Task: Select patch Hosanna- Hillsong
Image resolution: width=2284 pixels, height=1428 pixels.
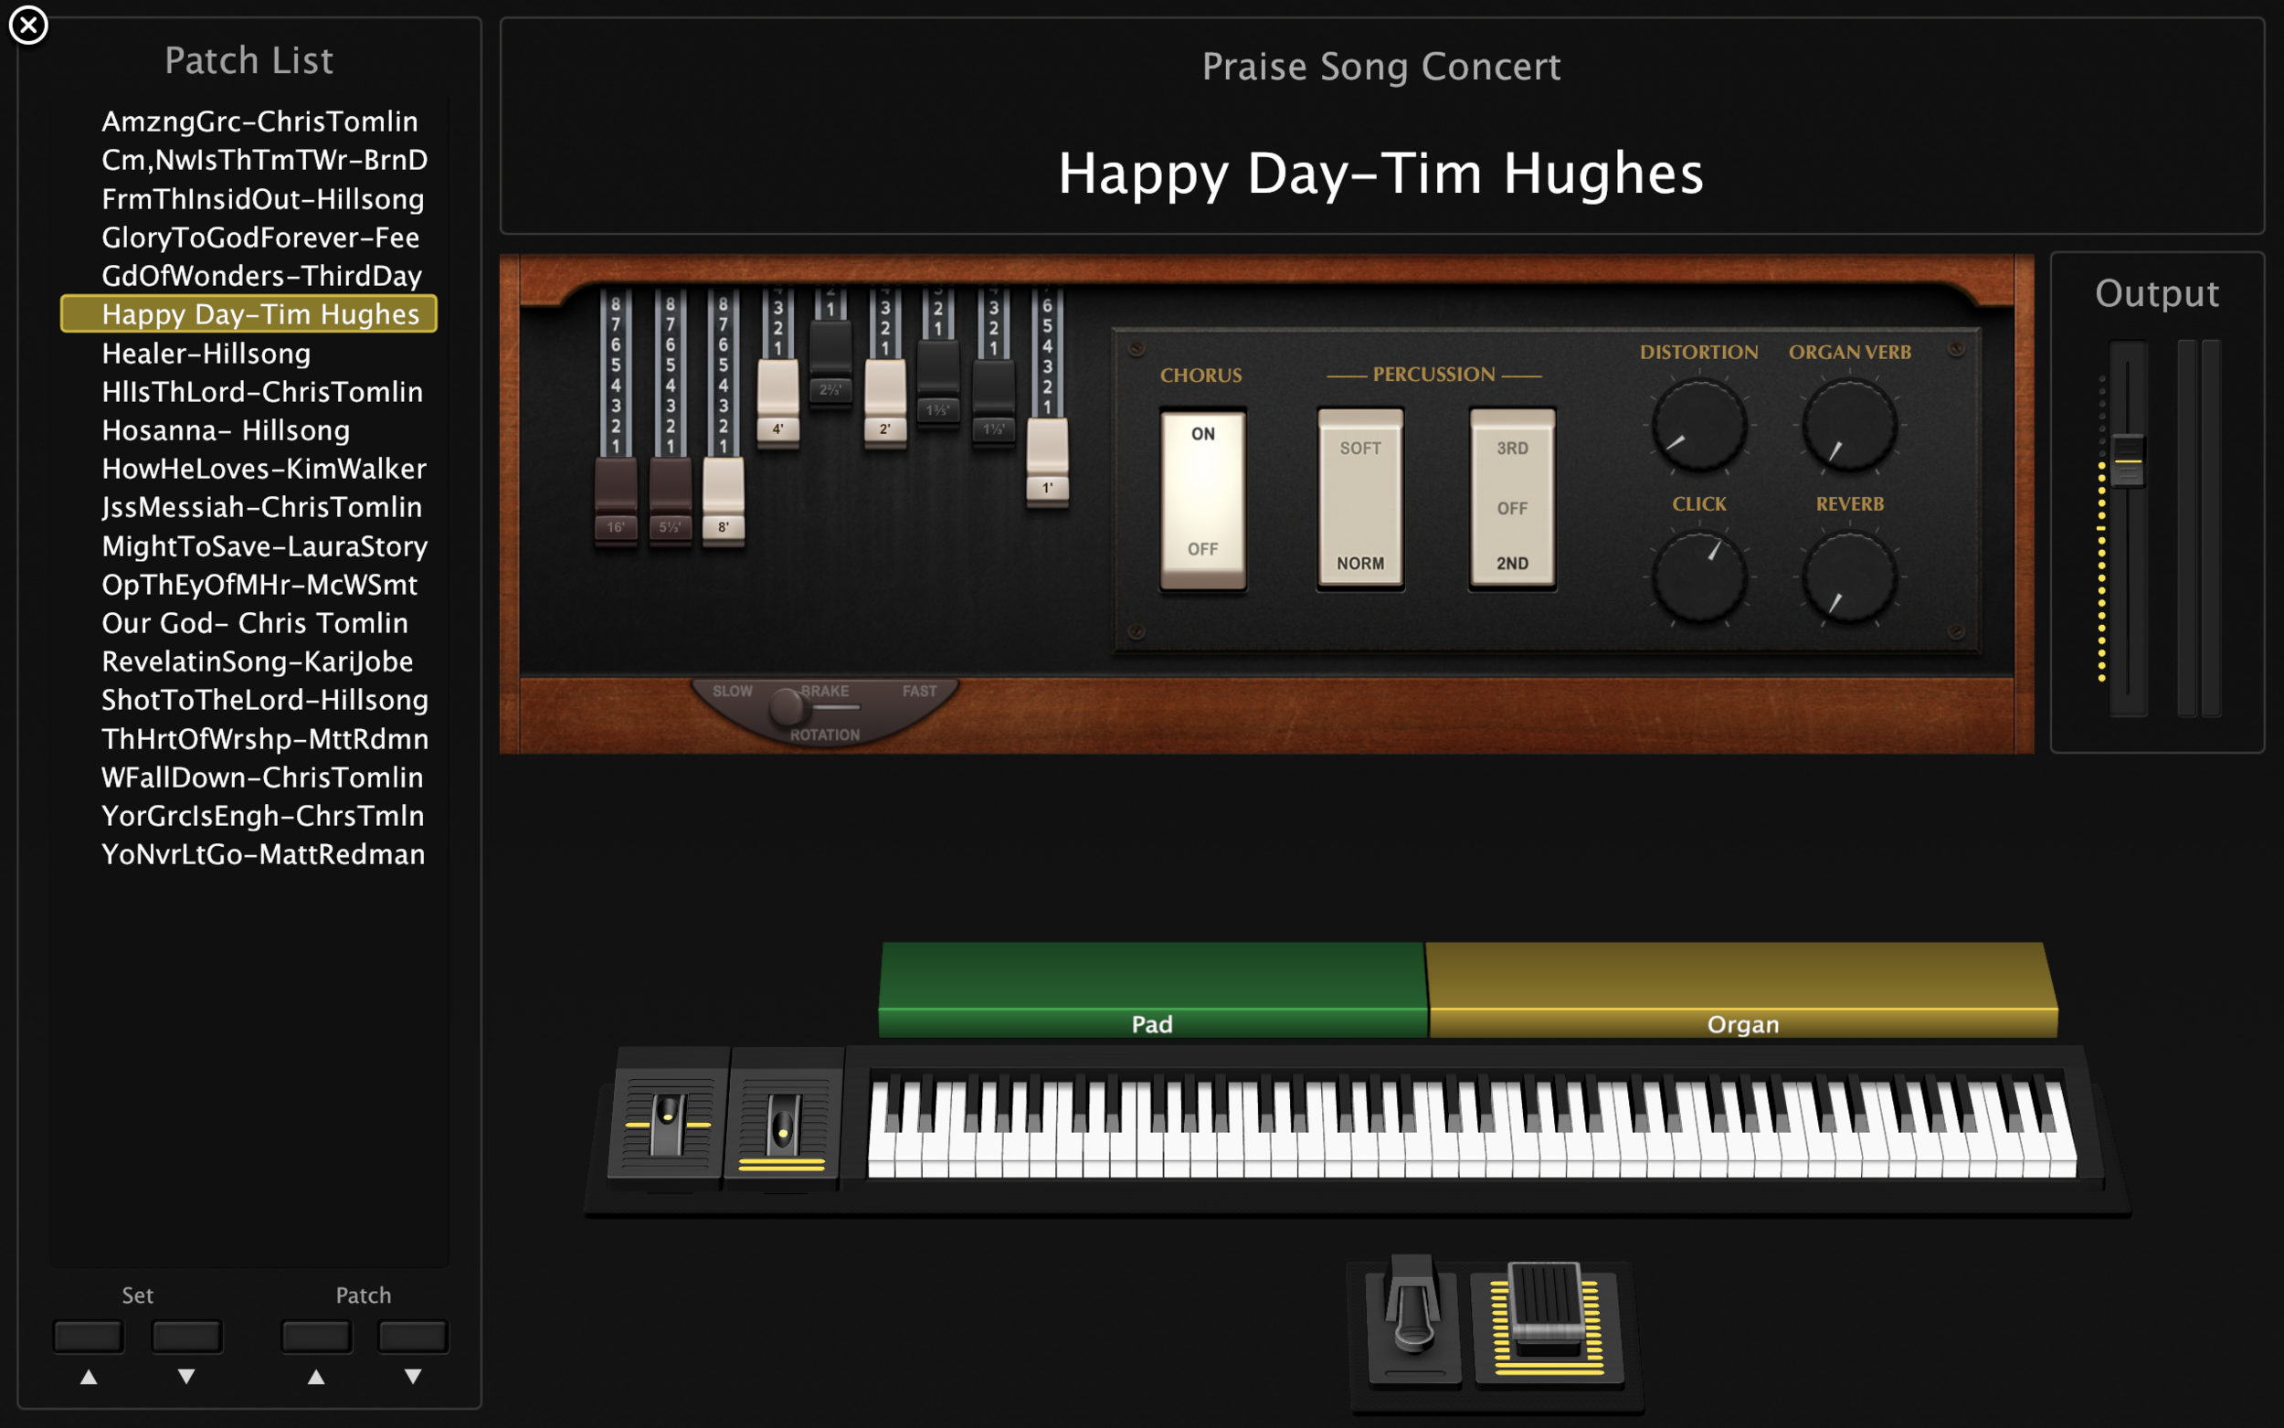Action: pyautogui.click(x=226, y=429)
